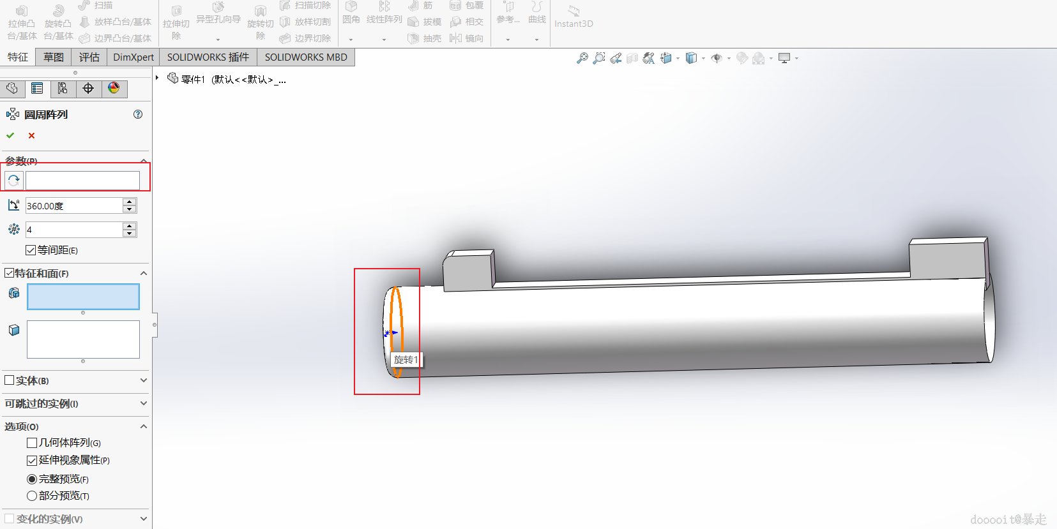Click the Dynamic Annotation Views icon
Image resolution: width=1057 pixels, height=529 pixels.
point(649,58)
